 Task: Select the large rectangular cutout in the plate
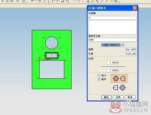coord(52,69)
